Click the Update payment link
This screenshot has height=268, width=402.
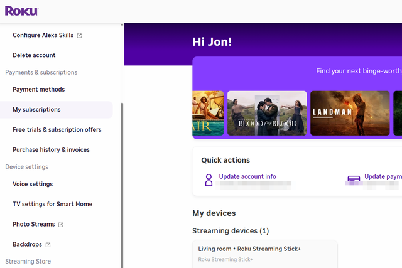(383, 176)
